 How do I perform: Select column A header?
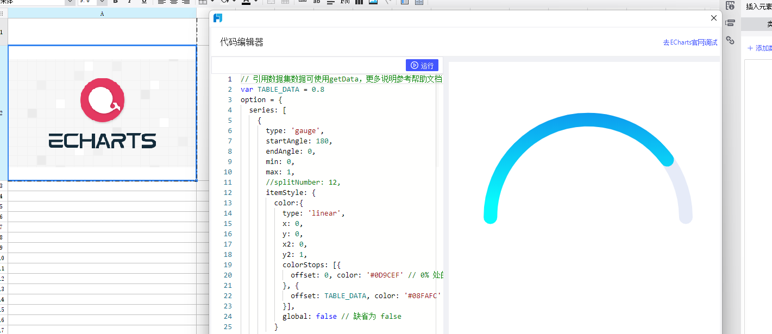(102, 14)
